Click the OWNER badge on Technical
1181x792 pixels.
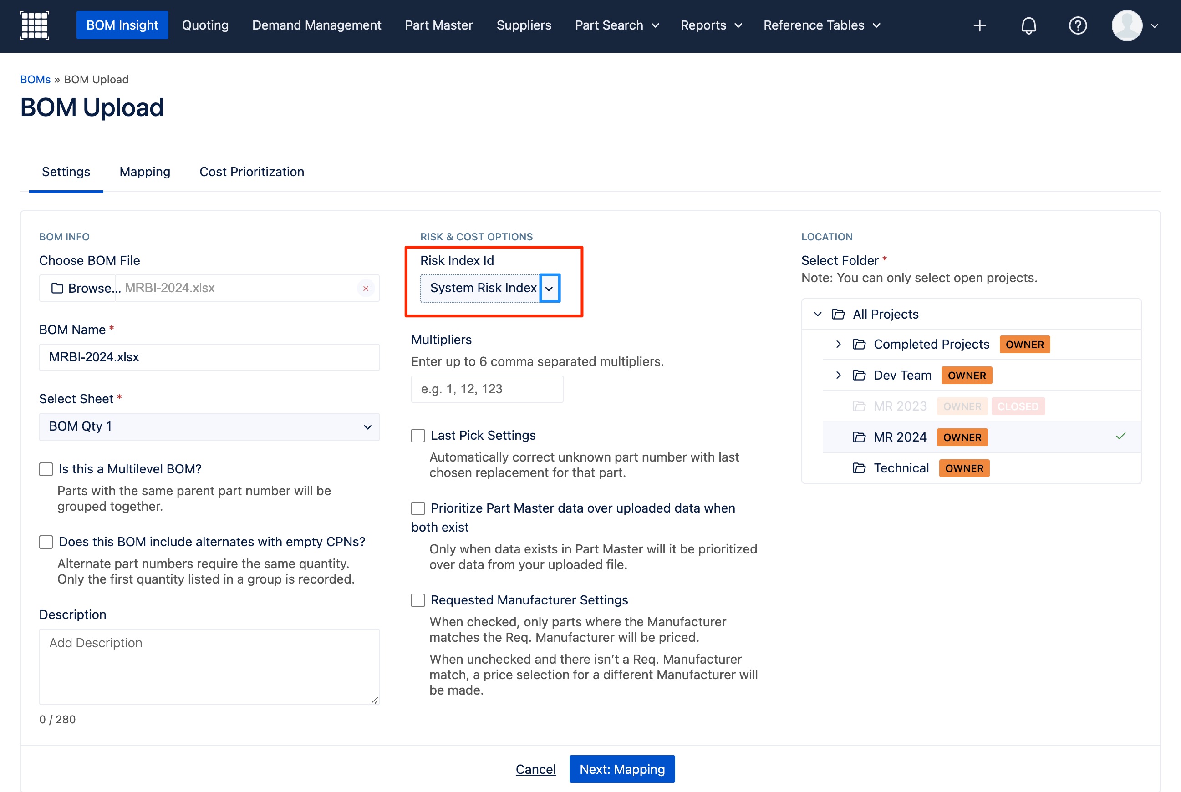964,468
